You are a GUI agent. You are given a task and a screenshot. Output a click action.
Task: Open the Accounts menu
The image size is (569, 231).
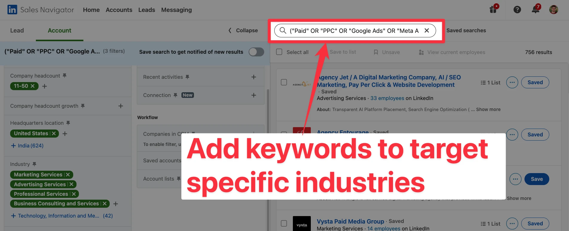coord(119,10)
